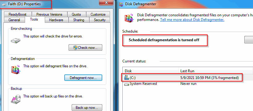Go to the ReadyBoost tab
The image size is (253, 111).
[18, 14]
